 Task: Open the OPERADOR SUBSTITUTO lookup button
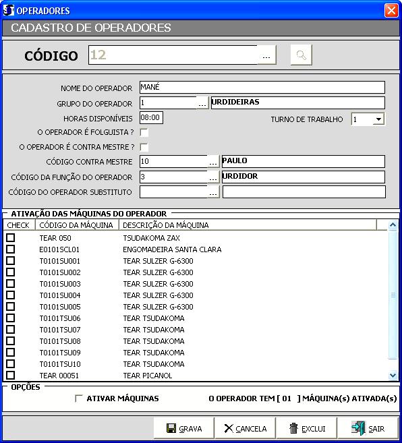[213, 192]
